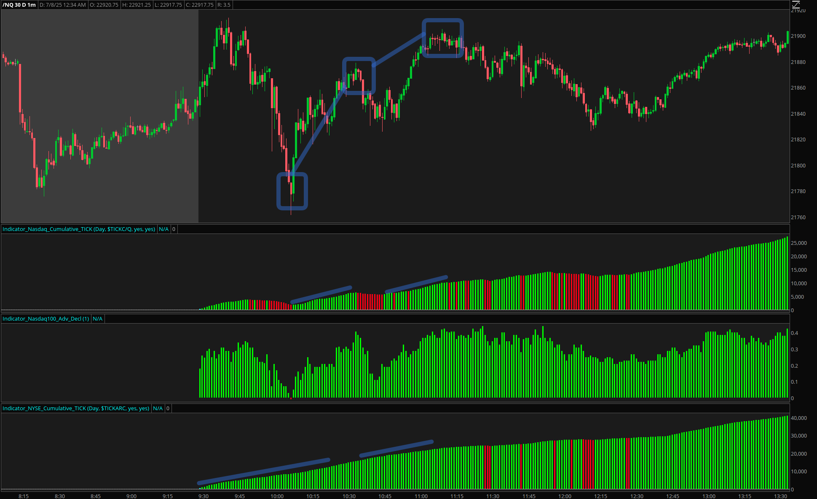Click the close price value C: 22917.75
817x499 pixels.
pos(200,5)
